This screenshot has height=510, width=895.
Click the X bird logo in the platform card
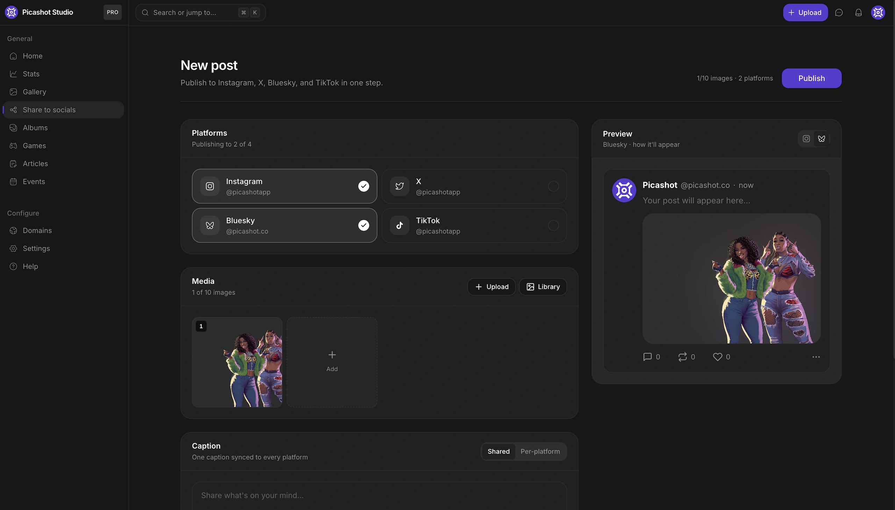point(400,186)
